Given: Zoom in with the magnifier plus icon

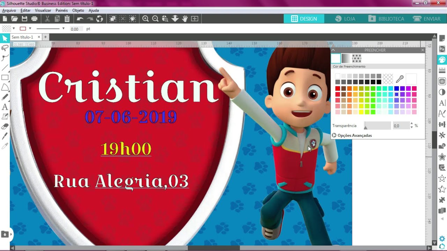Looking at the screenshot, I should pyautogui.click(x=146, y=18).
